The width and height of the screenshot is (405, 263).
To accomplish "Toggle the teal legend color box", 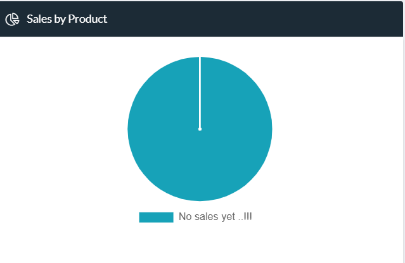I will [x=156, y=217].
